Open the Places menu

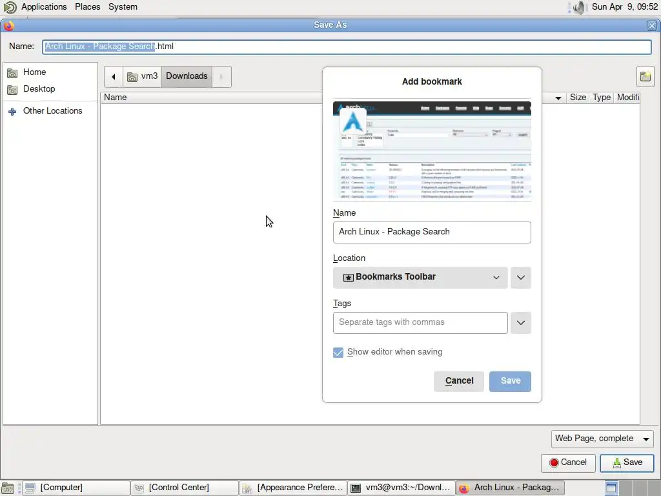[x=88, y=6]
